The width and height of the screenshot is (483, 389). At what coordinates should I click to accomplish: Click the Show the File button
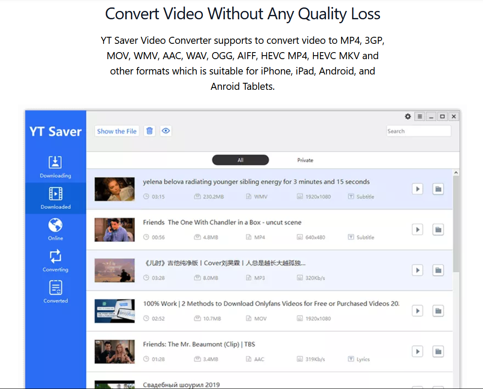coord(117,131)
